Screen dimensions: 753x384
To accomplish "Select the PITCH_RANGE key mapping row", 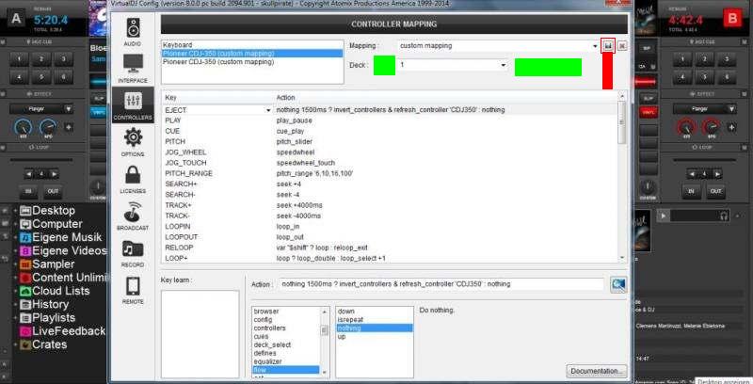I will click(390, 173).
